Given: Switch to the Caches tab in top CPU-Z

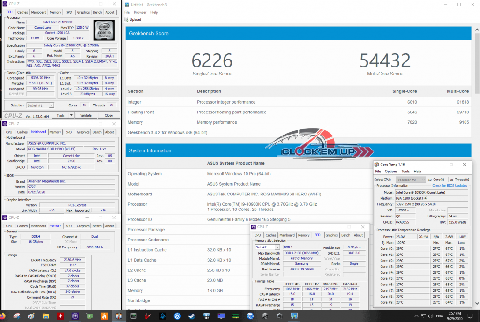Looking at the screenshot, I should point(22,12).
